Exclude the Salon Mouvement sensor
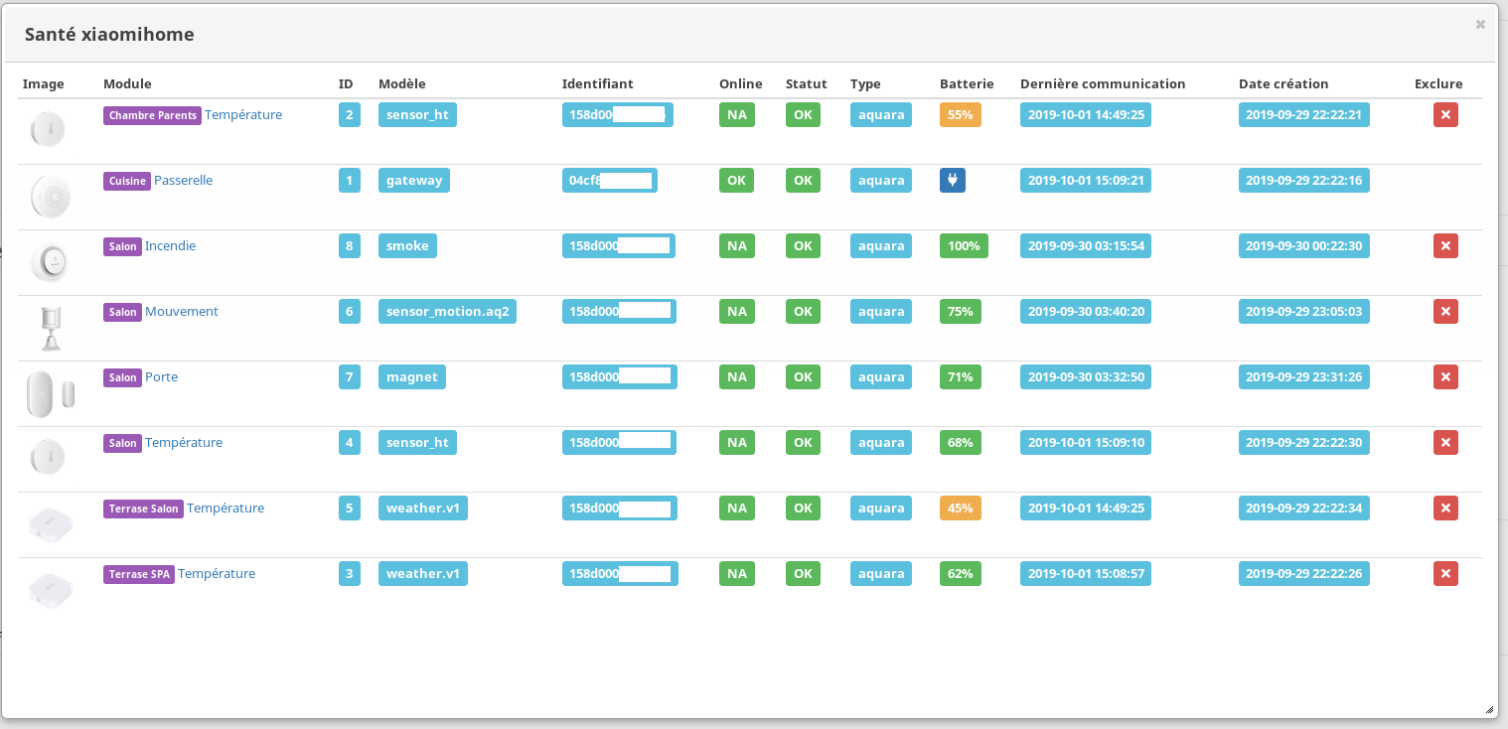Viewport: 1508px width, 729px height. [1445, 312]
